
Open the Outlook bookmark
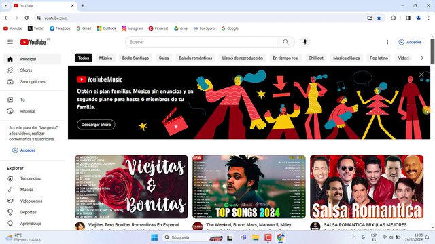107,28
